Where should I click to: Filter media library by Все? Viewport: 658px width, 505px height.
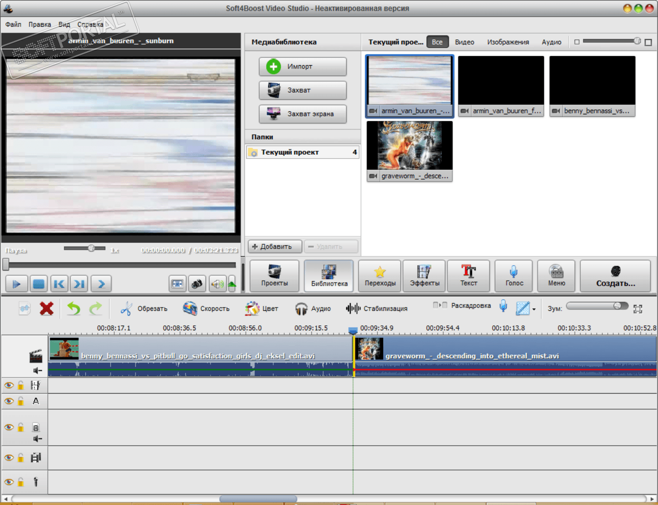[x=437, y=42]
